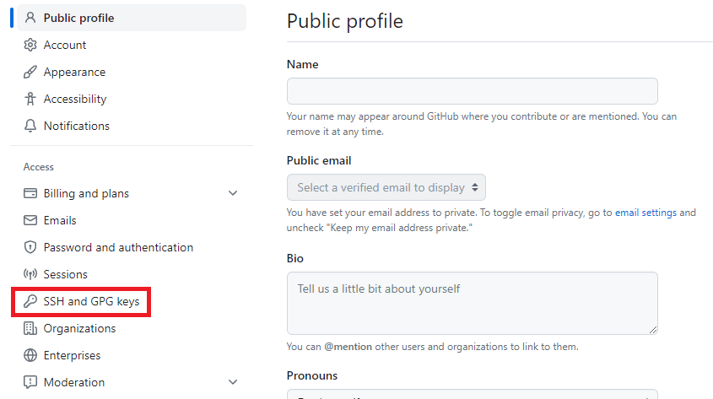Go to Organizations in the sidebar
713x399 pixels.
[x=79, y=328]
